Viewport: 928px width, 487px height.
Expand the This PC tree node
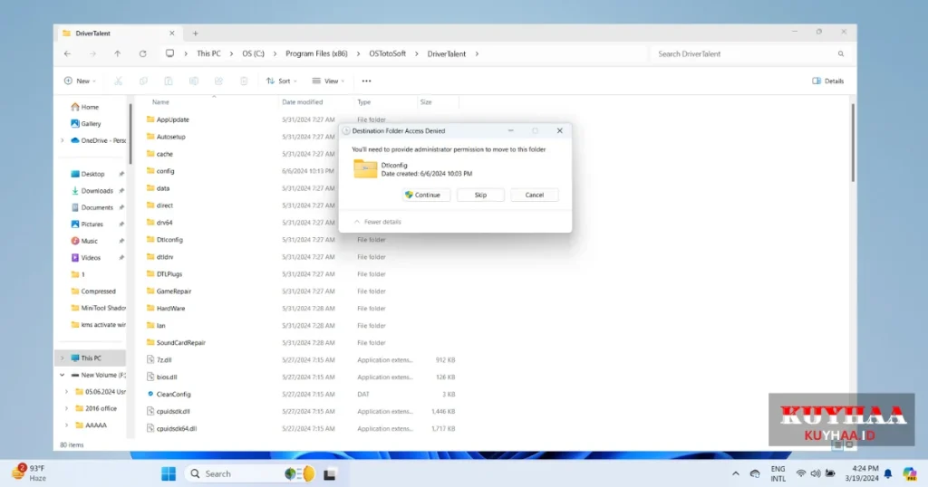coord(63,358)
